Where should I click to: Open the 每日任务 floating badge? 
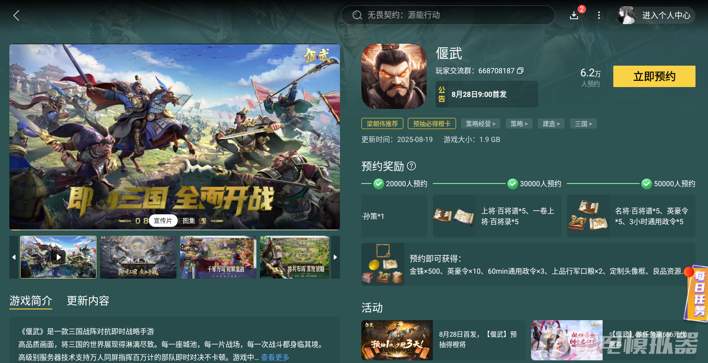[x=697, y=294]
